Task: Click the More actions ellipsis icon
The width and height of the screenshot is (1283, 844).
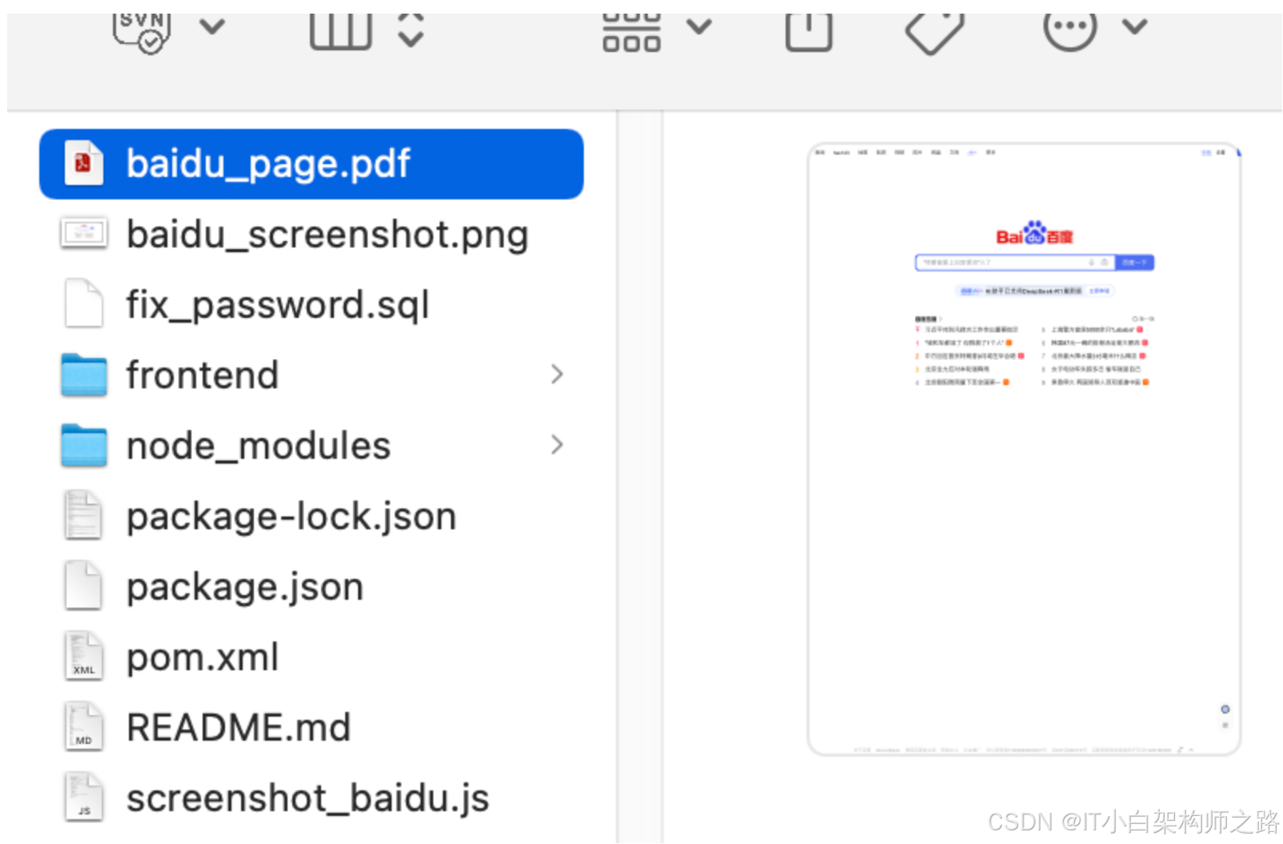Action: 1070,30
